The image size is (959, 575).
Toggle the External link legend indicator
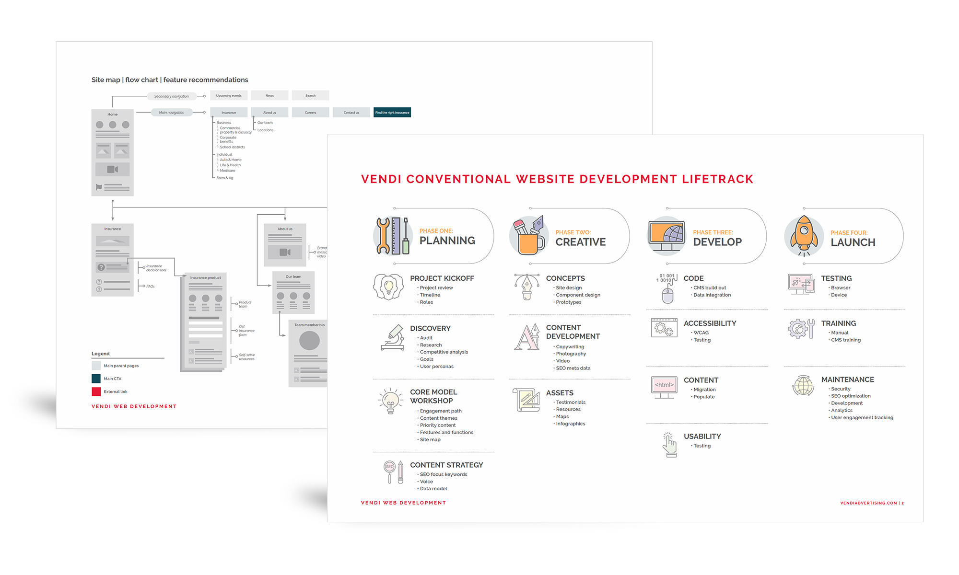96,391
